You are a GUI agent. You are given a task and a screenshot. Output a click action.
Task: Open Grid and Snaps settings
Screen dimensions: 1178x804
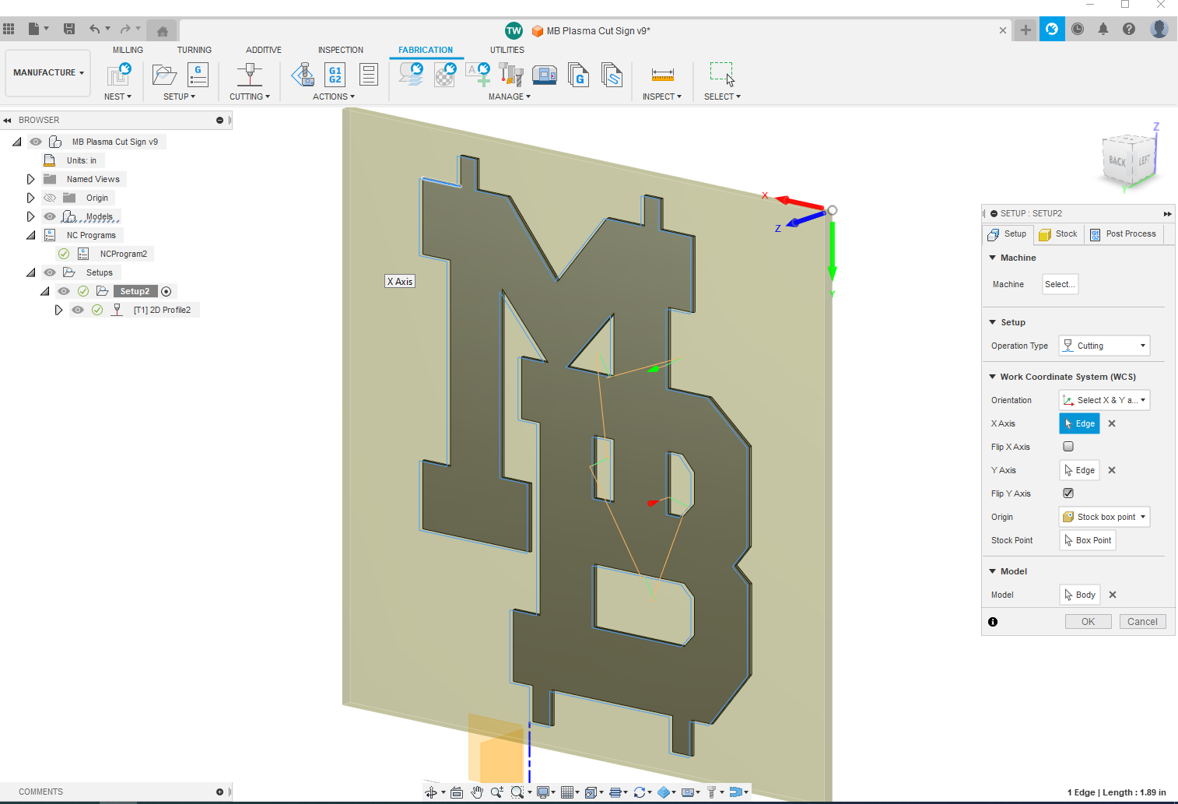coord(567,792)
